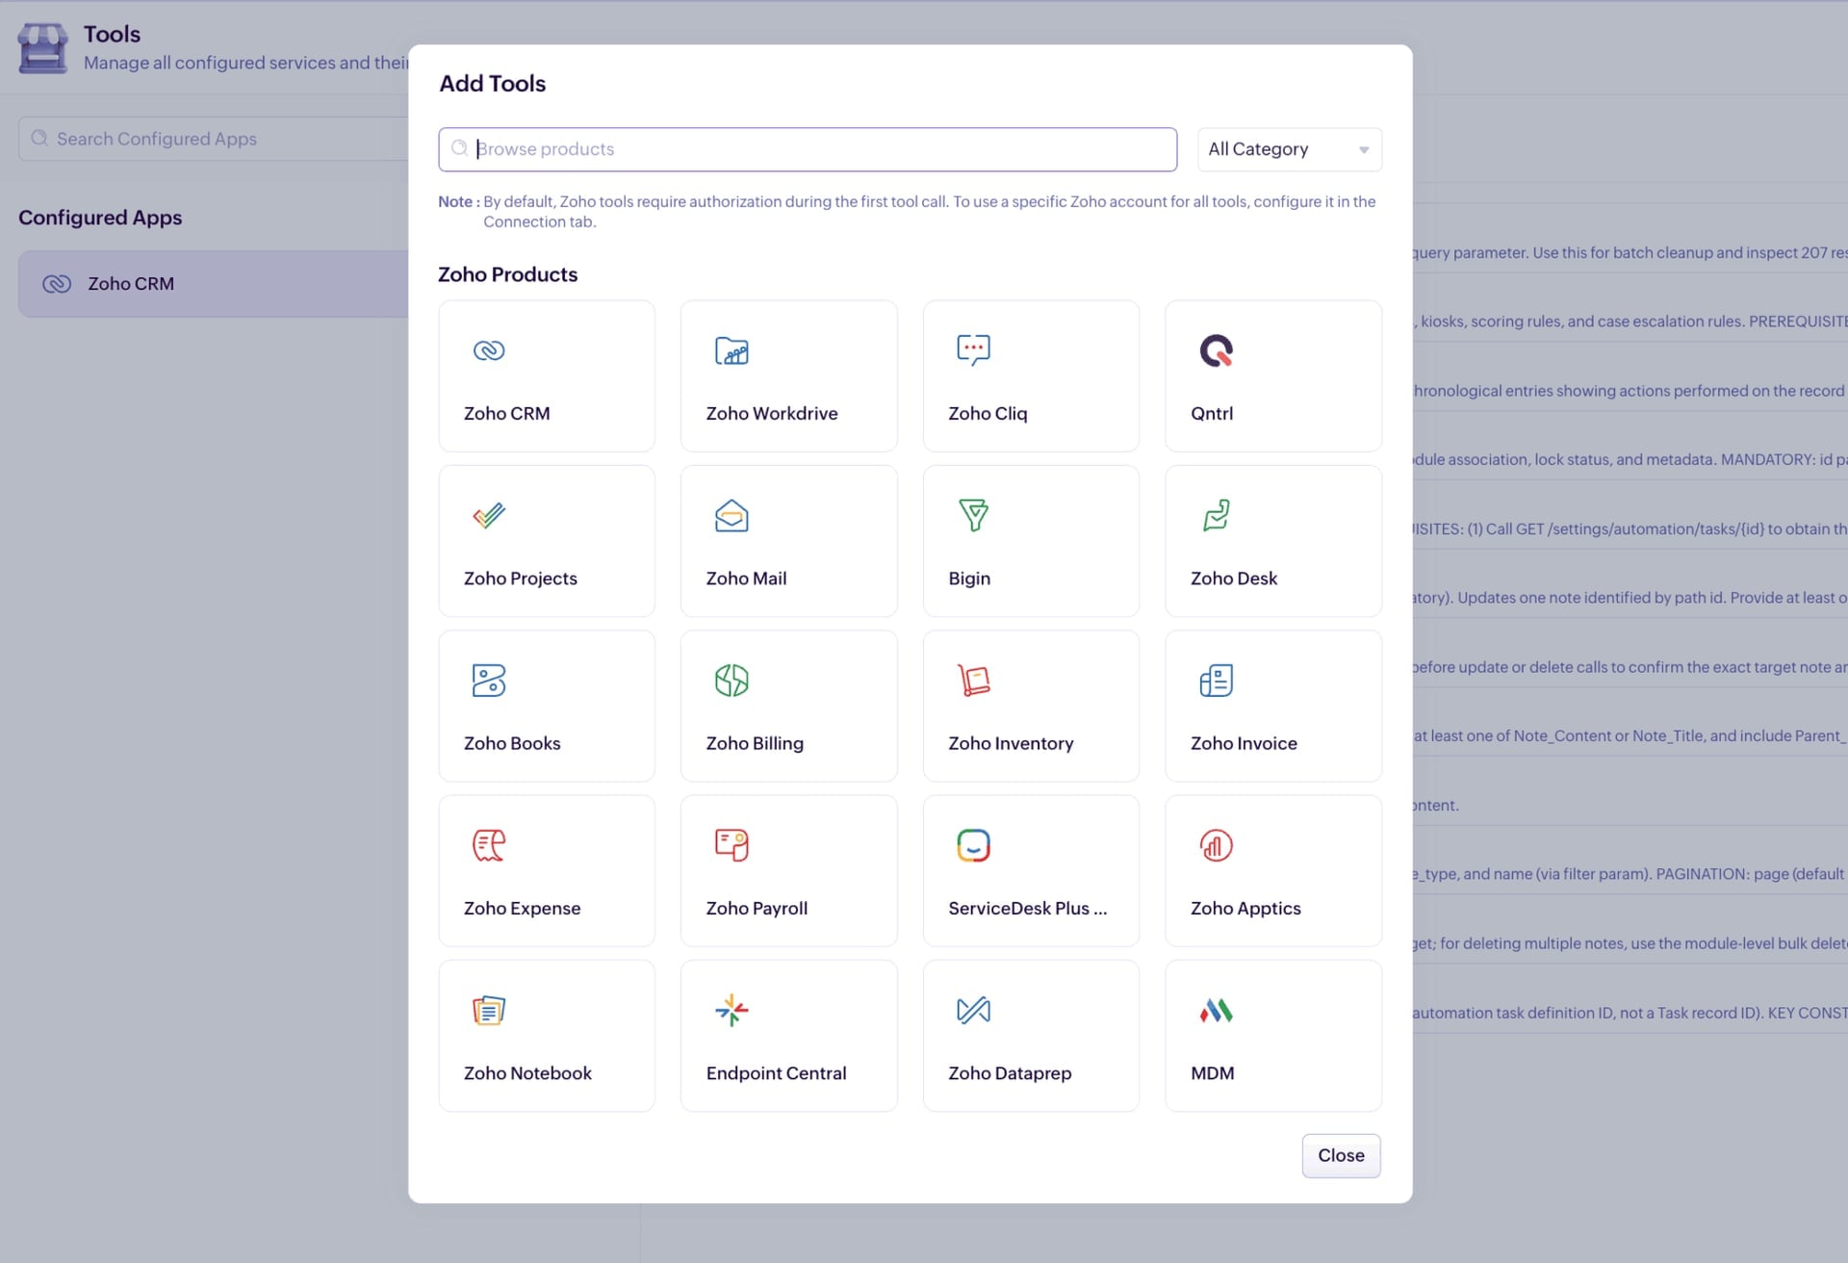Pick the MDM logo icon
Viewport: 1848px width, 1263px height.
pos(1216,1010)
